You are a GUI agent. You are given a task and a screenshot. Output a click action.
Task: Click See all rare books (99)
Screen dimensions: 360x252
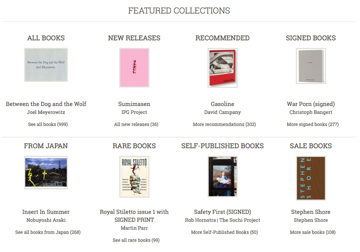click(136, 240)
